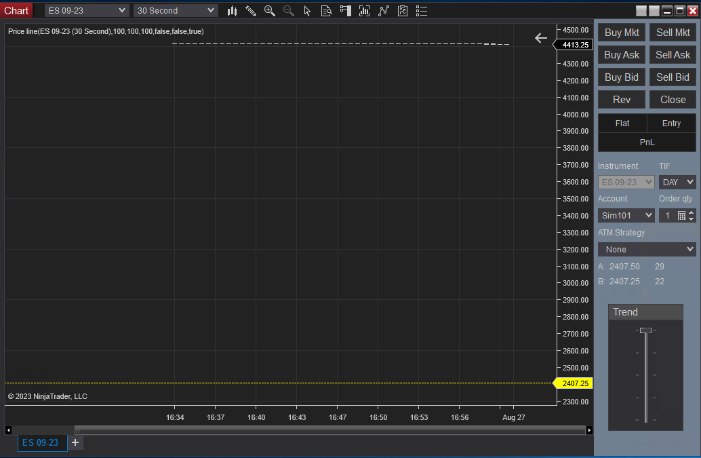Open the TIF DAY dropdown

[677, 183]
